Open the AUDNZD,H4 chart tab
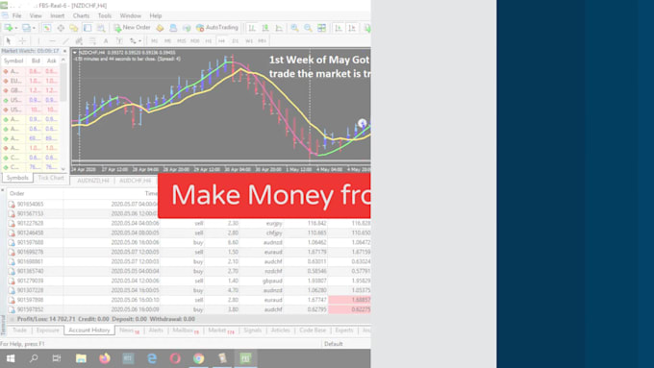The width and height of the screenshot is (654, 368). point(92,181)
